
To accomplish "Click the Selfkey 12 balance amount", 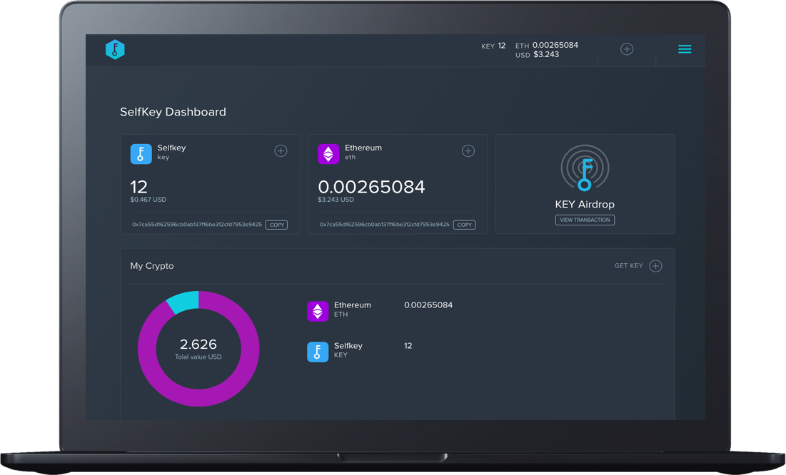I will coord(139,187).
